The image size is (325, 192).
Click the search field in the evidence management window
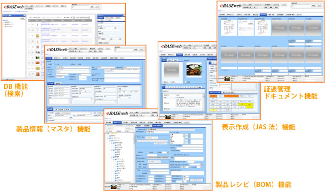pyautogui.click(x=301, y=6)
